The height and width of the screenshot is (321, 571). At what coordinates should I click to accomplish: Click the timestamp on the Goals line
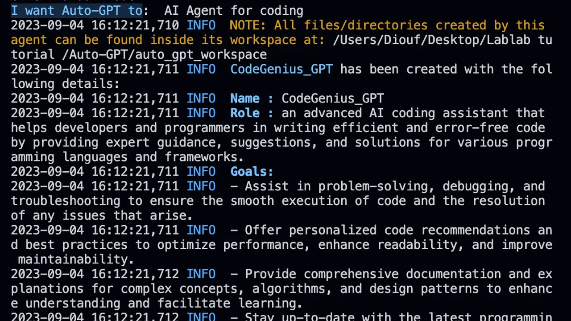[95, 172]
